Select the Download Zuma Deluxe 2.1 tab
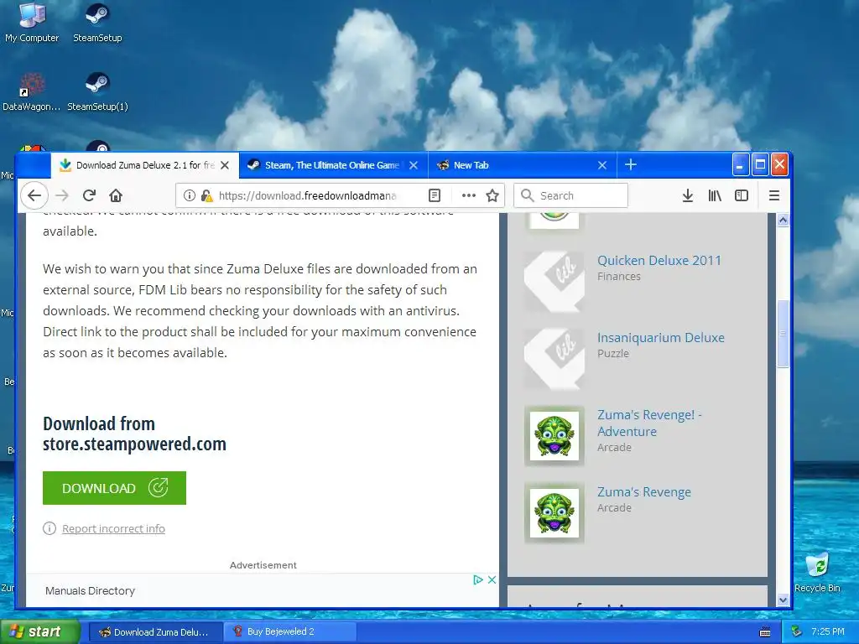This screenshot has height=644, width=859. pos(144,165)
